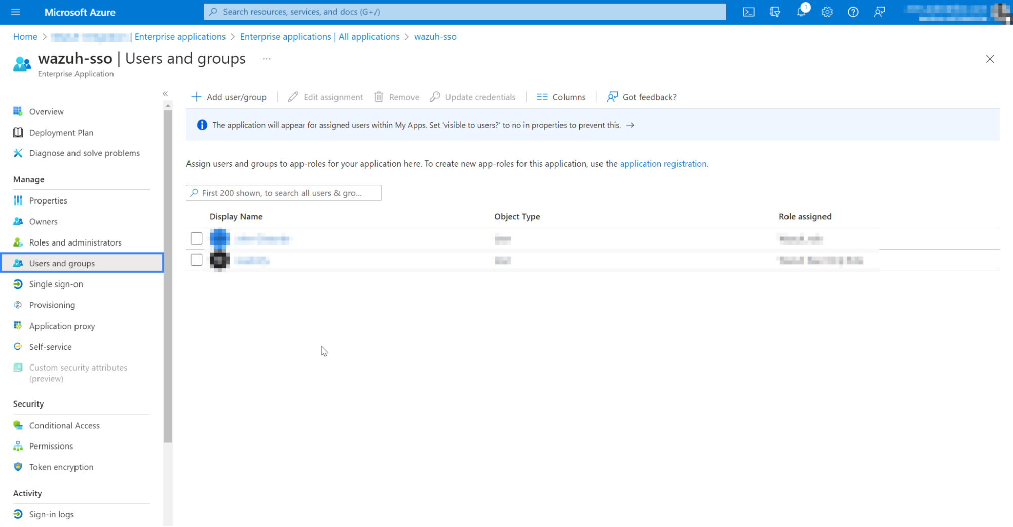
Task: Open the help question mark icon
Action: [853, 12]
